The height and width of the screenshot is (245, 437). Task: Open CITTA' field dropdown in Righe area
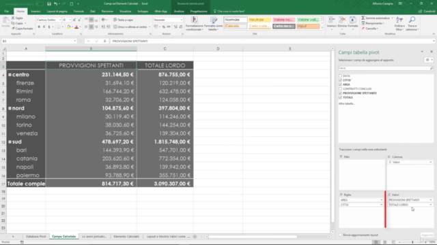tap(382, 205)
